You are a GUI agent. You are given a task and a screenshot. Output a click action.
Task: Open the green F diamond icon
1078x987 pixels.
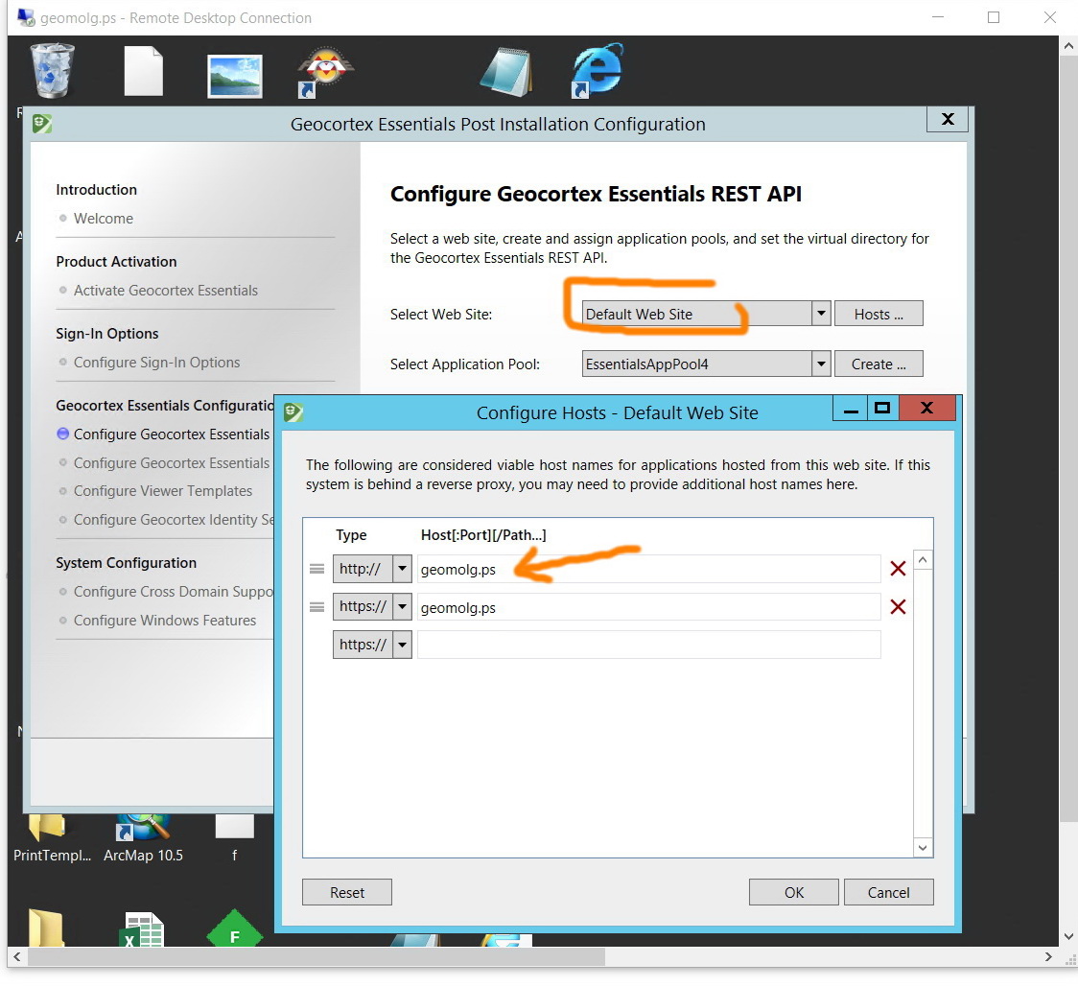(x=234, y=929)
